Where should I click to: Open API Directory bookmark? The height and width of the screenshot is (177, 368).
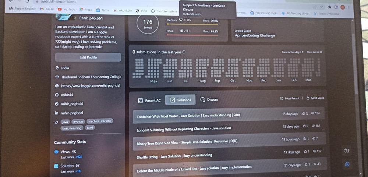pyautogui.click(x=296, y=13)
